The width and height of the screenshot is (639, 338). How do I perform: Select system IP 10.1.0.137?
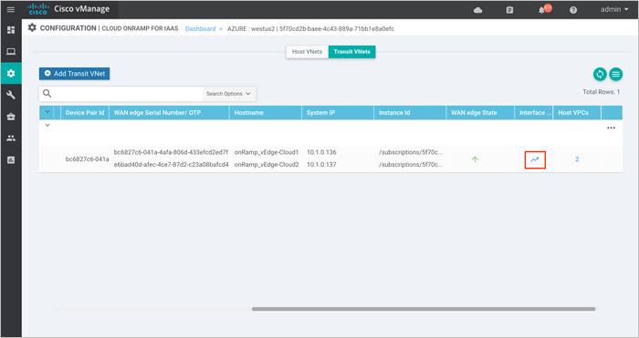(321, 165)
